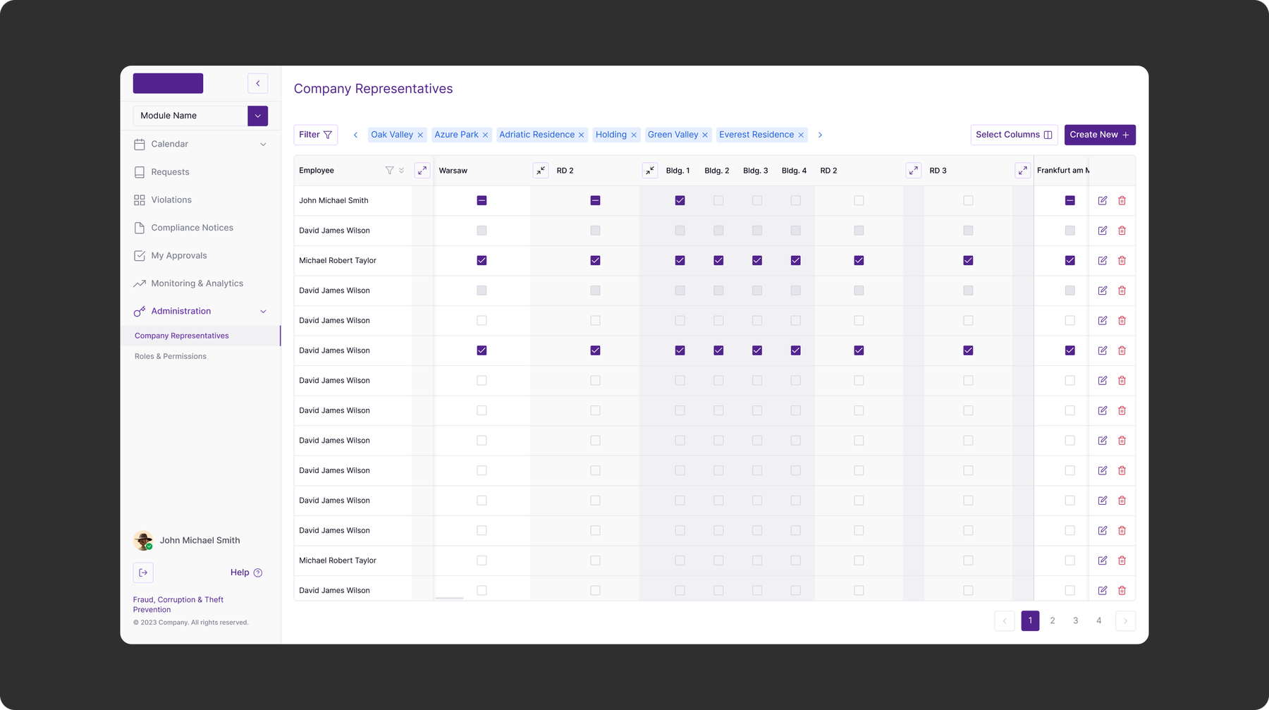Uncheck Bldg. 1 for John Michael Smith
This screenshot has height=710, width=1269.
[680, 201]
